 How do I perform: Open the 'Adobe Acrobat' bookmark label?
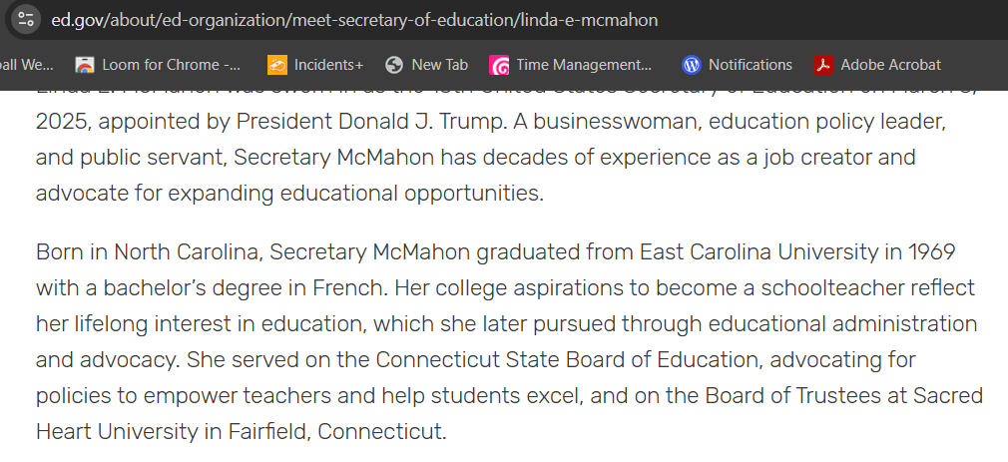(890, 65)
